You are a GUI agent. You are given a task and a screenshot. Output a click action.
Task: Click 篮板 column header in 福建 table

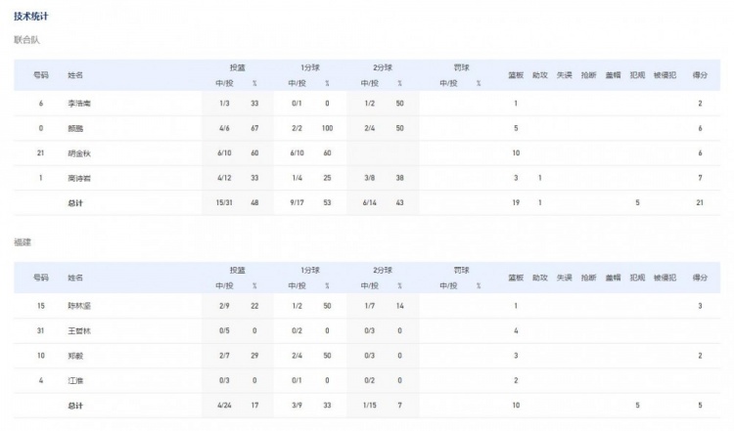tap(515, 278)
